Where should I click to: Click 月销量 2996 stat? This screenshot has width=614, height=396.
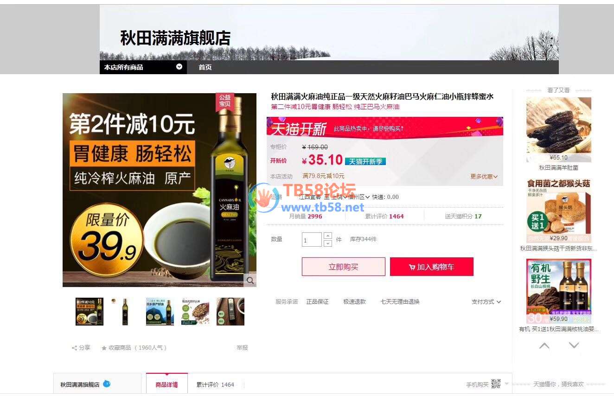(x=306, y=216)
